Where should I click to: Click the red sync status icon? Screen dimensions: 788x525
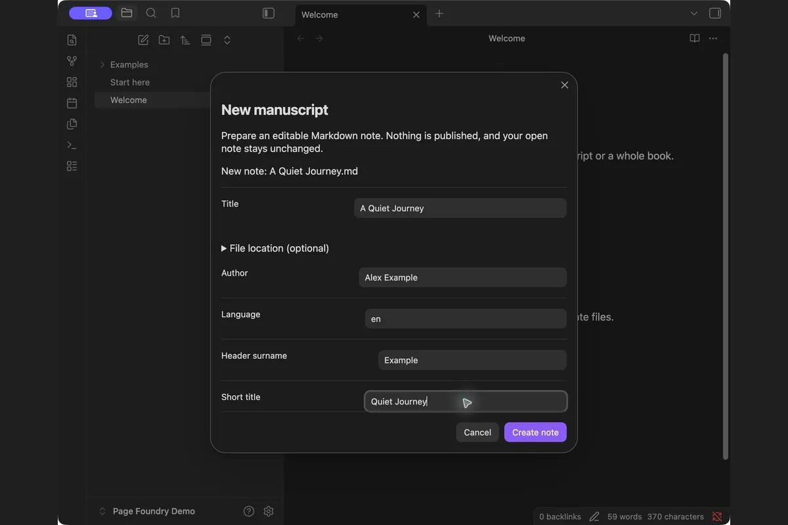click(x=717, y=516)
